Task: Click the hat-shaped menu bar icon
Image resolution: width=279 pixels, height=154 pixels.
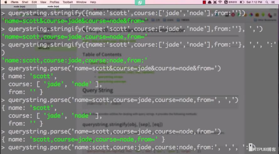Action: (x=210, y=2)
